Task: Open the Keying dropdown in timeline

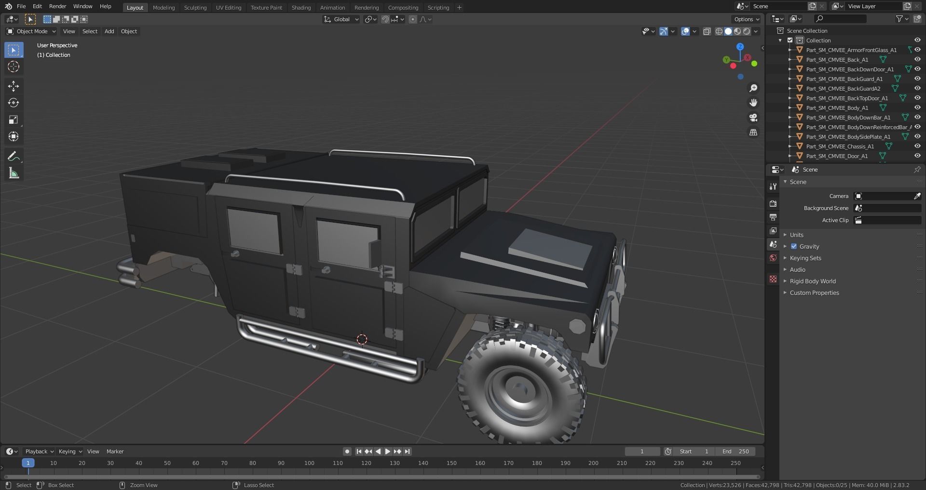Action: pos(70,451)
